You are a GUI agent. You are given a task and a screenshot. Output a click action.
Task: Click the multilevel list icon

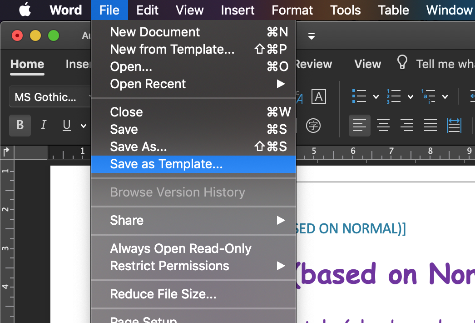pyautogui.click(x=428, y=96)
